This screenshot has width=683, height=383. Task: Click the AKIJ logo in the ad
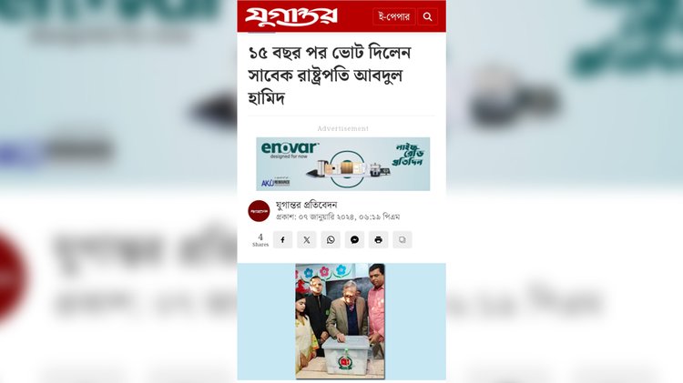275,183
